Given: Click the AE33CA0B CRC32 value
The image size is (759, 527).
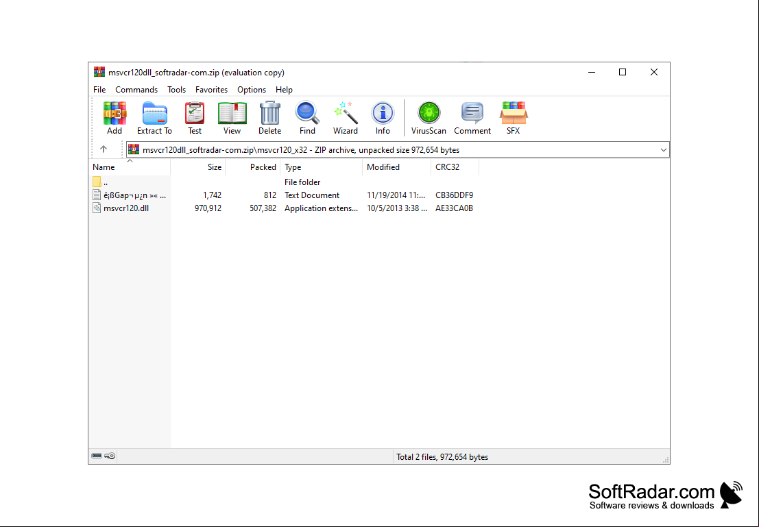Looking at the screenshot, I should (454, 208).
